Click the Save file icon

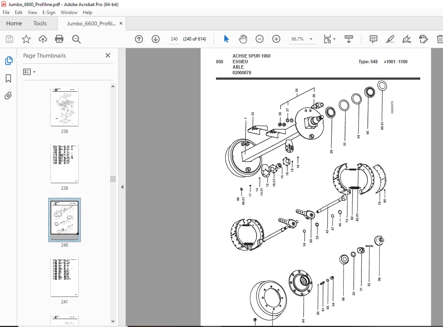[9, 39]
